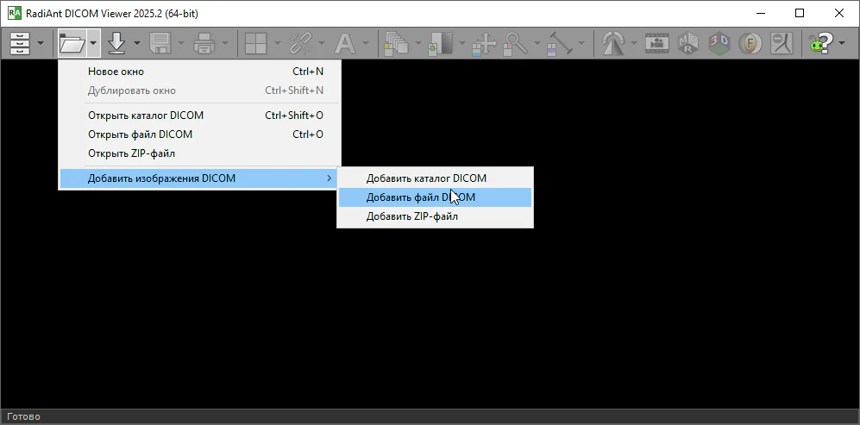Open the cine mode player icon
This screenshot has width=860, height=425.
point(657,42)
